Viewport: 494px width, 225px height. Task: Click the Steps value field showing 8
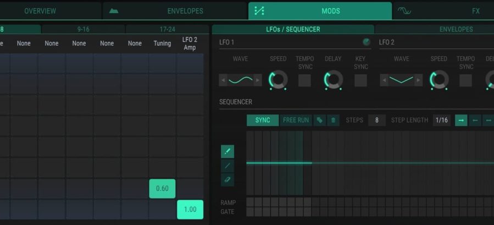[377, 120]
